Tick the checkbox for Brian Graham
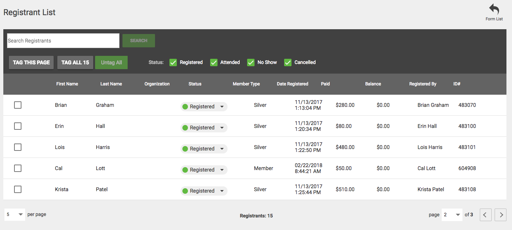 pyautogui.click(x=18, y=105)
